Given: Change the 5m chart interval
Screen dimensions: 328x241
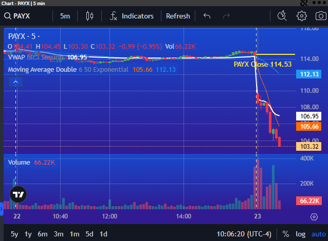Looking at the screenshot, I should (65, 16).
